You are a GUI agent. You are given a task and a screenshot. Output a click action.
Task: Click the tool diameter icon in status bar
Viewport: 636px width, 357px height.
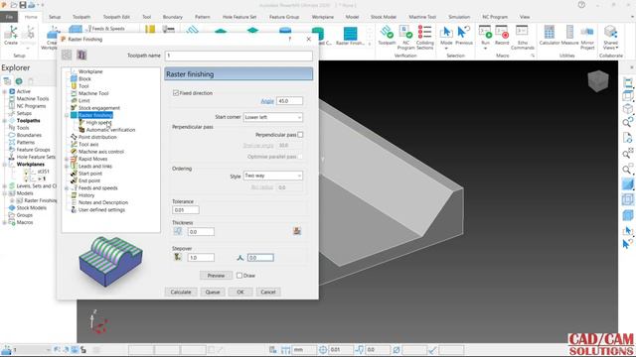coord(397,350)
